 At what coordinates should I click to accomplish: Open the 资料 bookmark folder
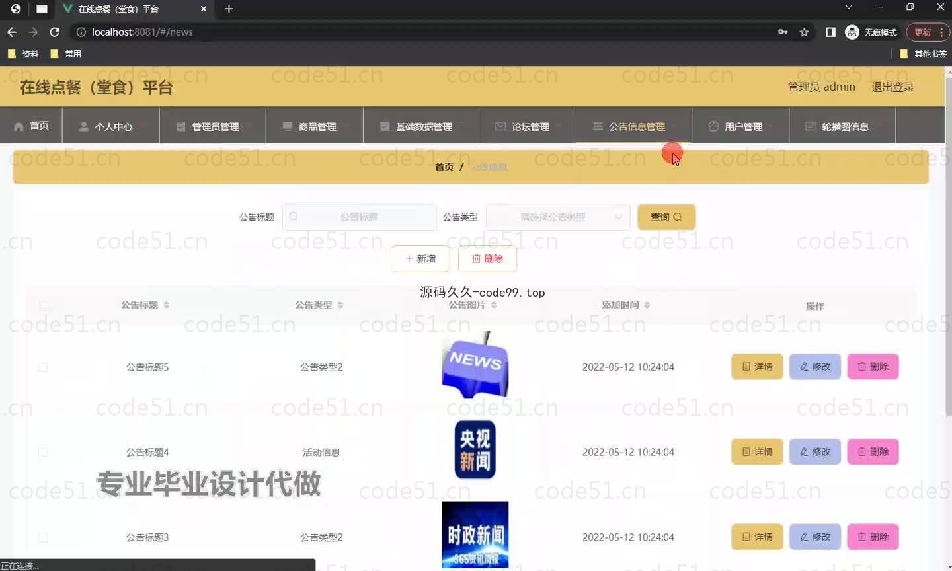coord(23,54)
